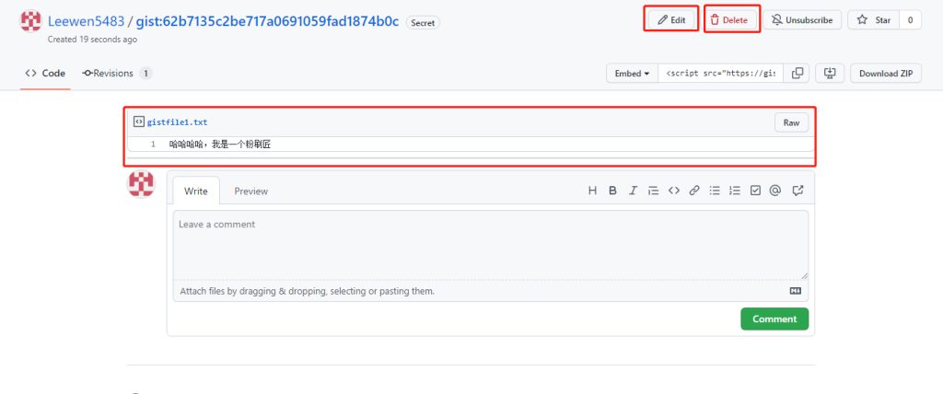The image size is (943, 394).
Task: Add a hyperlink to the comment
Action: tap(694, 191)
